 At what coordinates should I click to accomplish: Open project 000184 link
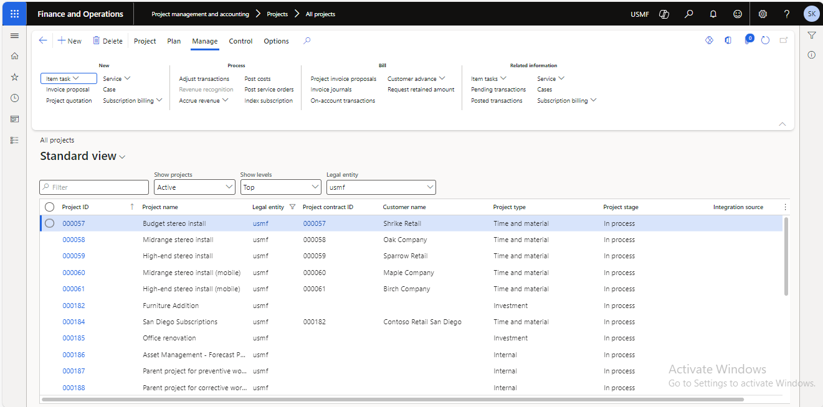(x=74, y=322)
